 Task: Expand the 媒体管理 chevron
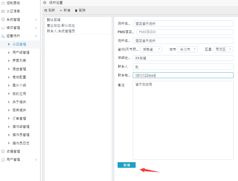pos(36,28)
